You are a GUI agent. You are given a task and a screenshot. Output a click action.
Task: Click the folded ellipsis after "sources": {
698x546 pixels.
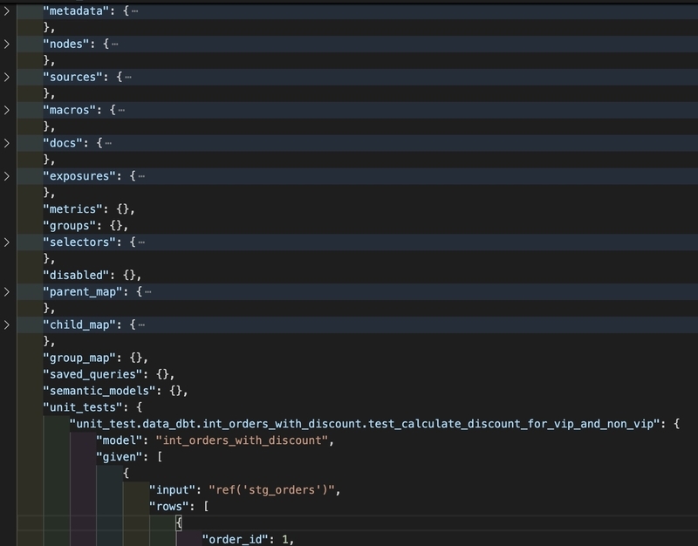pyautogui.click(x=128, y=77)
